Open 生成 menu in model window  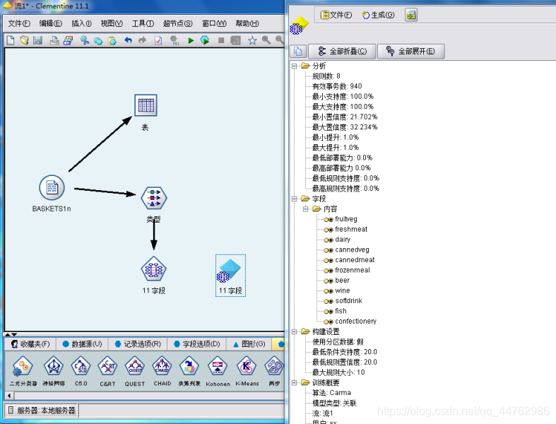pos(378,15)
